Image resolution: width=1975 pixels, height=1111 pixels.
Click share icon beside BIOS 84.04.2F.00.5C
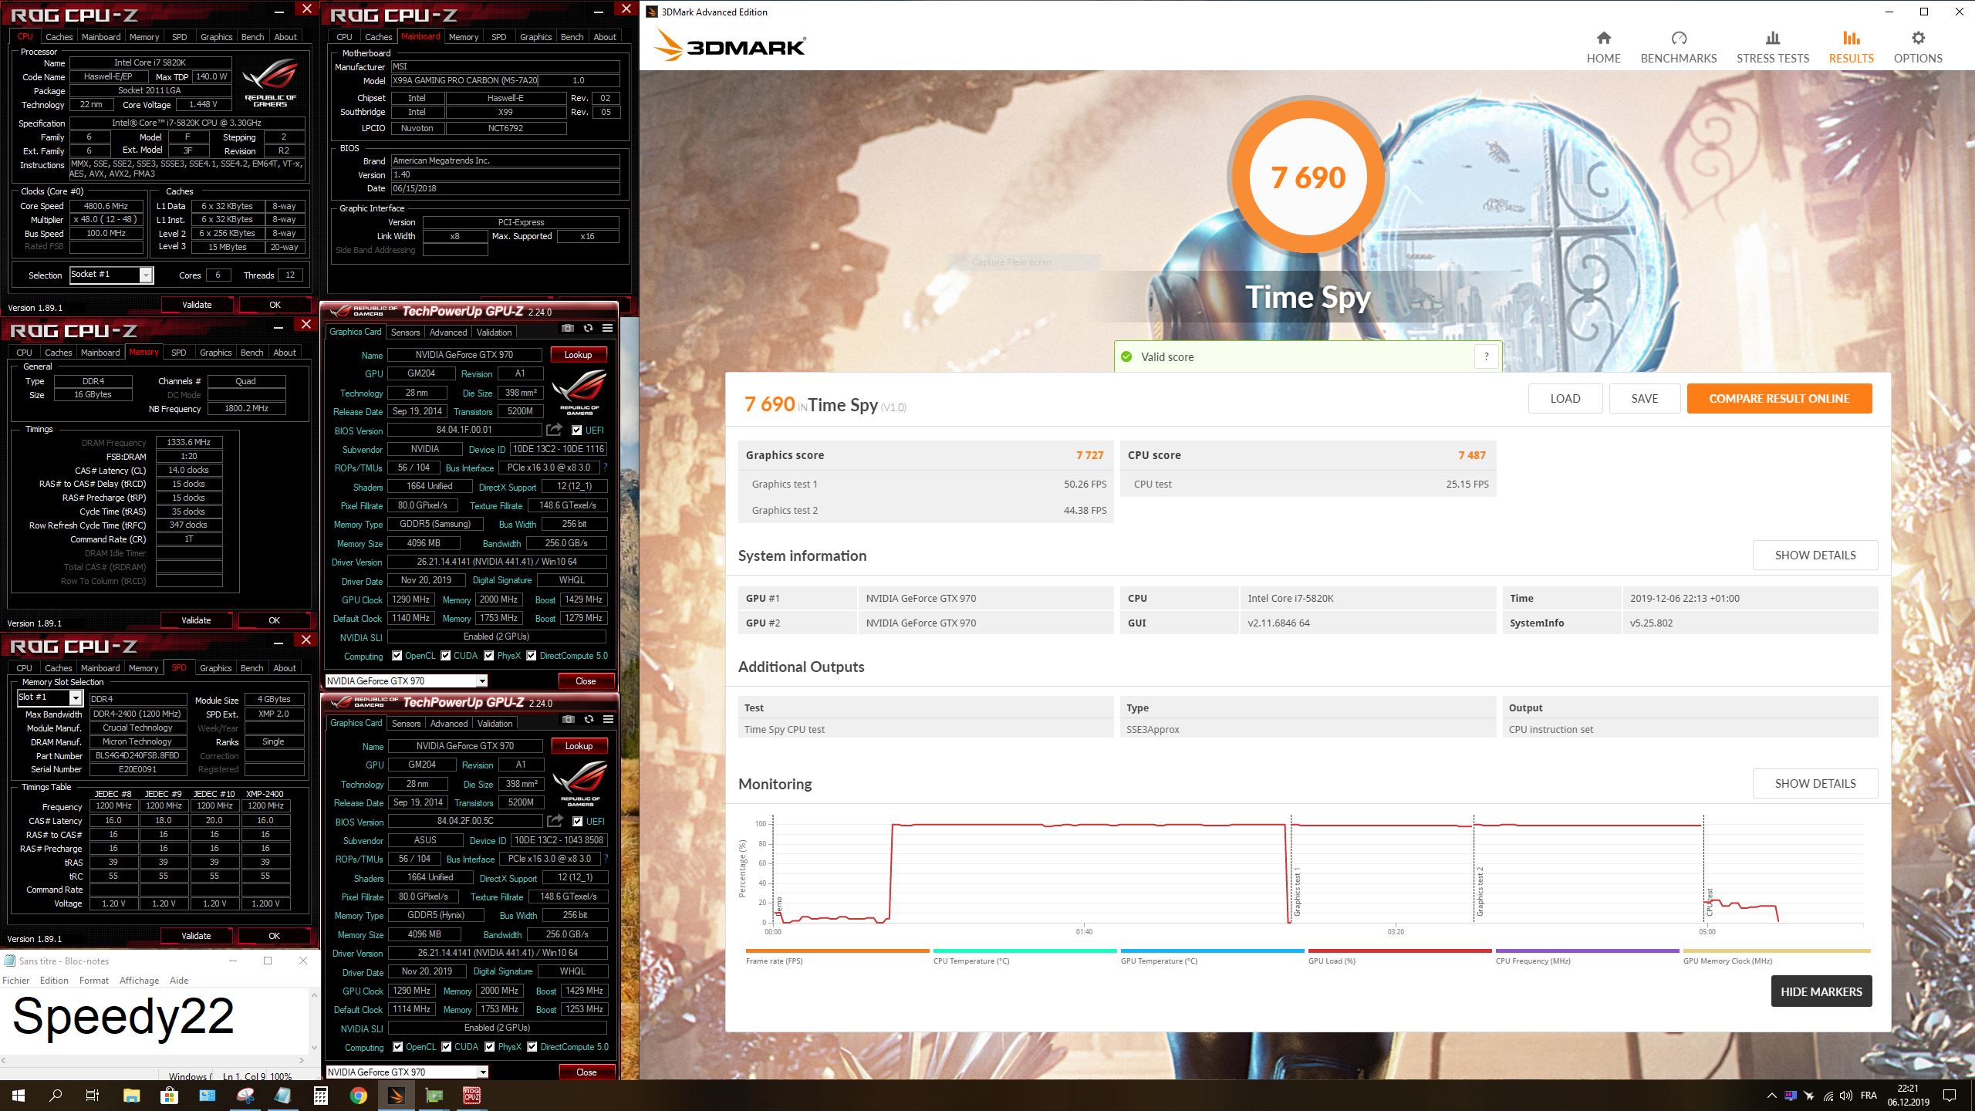tap(555, 821)
